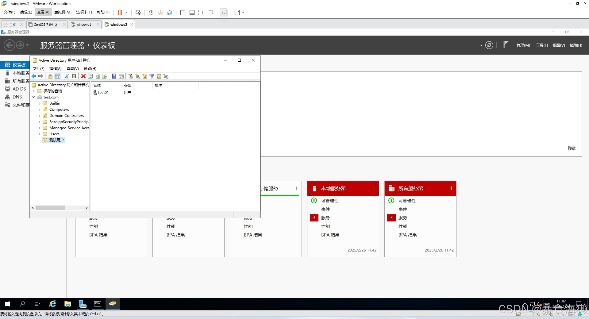The width and height of the screenshot is (589, 319).
Task: Open properties icon in AD toolbar
Action: (x=90, y=76)
